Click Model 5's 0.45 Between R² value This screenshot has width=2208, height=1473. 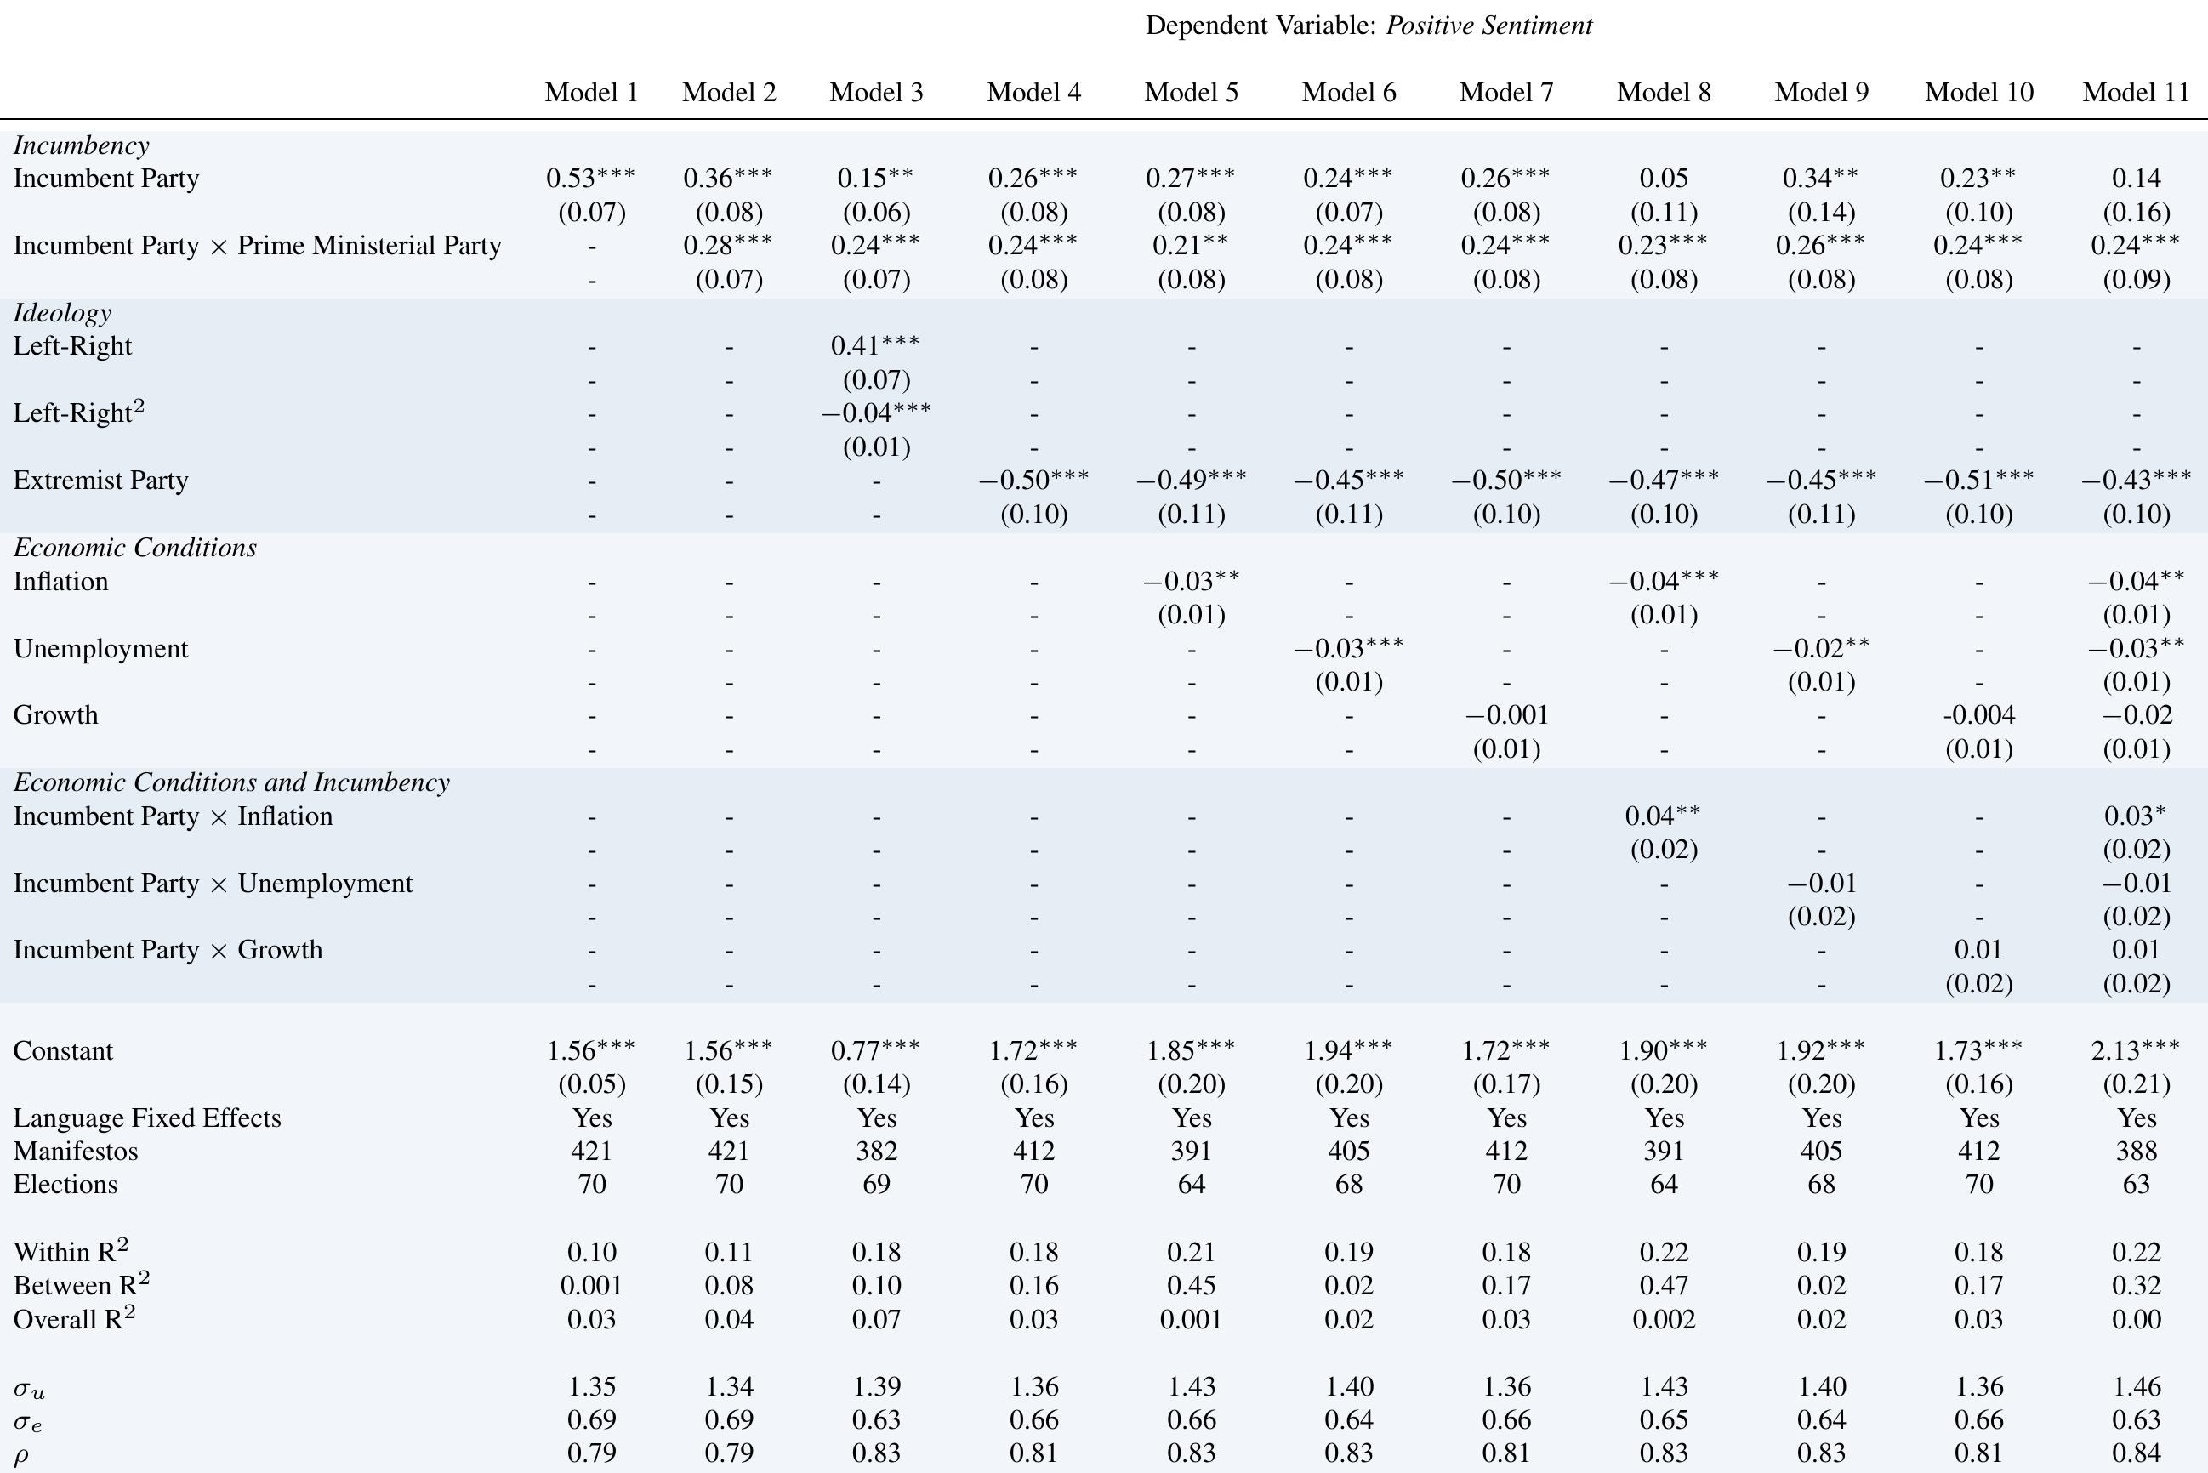pyautogui.click(x=1192, y=1286)
